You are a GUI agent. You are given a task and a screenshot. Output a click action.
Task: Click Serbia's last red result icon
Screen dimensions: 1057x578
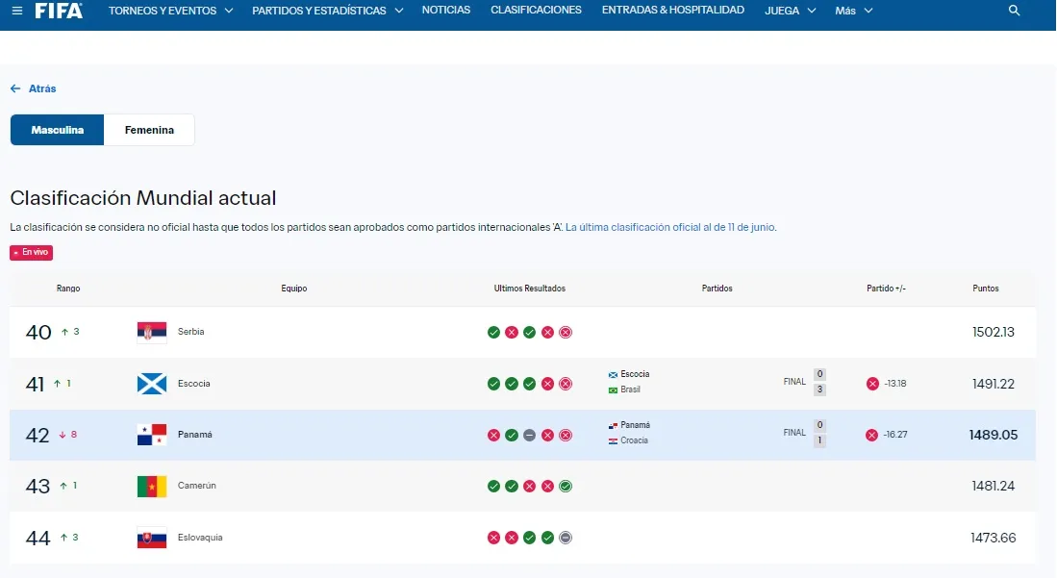(x=566, y=332)
